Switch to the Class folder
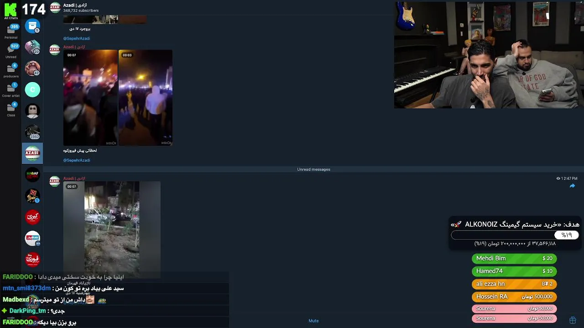The image size is (584, 328). pyautogui.click(x=11, y=109)
